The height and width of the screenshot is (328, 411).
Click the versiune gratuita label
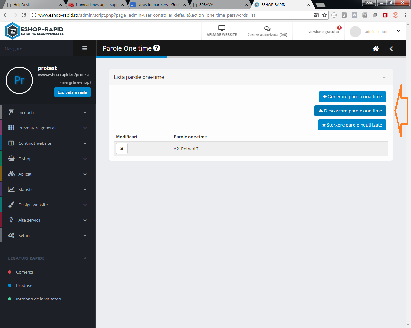click(323, 32)
